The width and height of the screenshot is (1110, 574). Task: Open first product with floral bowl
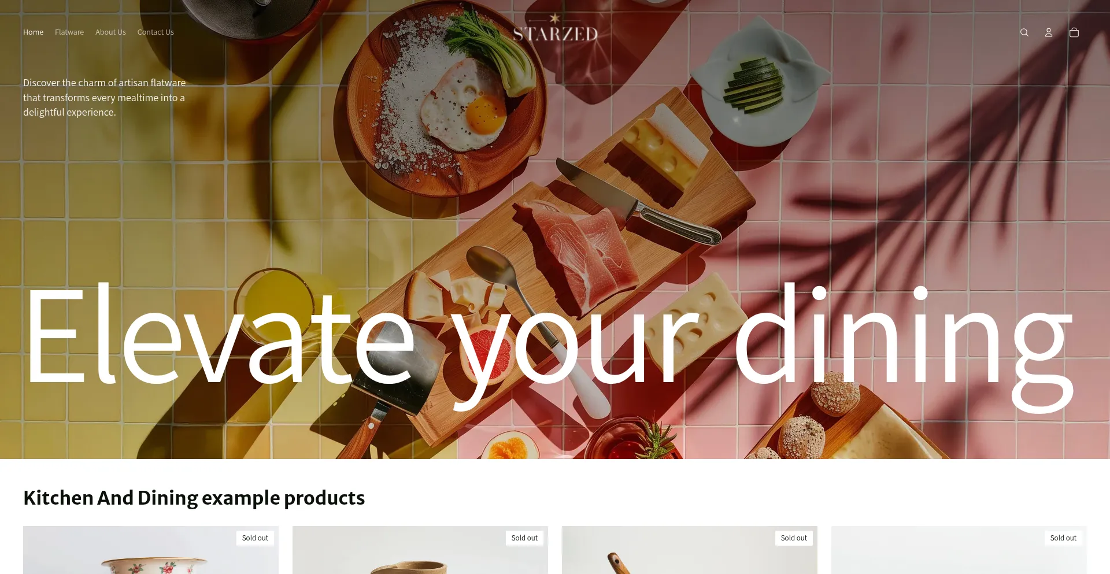[x=151, y=550]
